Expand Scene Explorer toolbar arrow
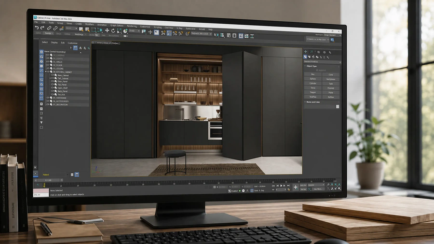The height and width of the screenshot is (244, 434). coord(71,48)
